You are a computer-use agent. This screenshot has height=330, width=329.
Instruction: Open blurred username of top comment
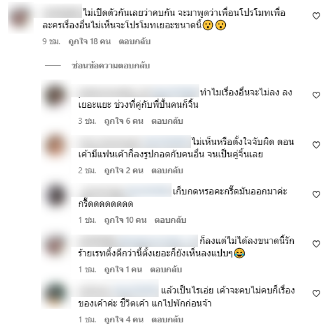pos(58,11)
